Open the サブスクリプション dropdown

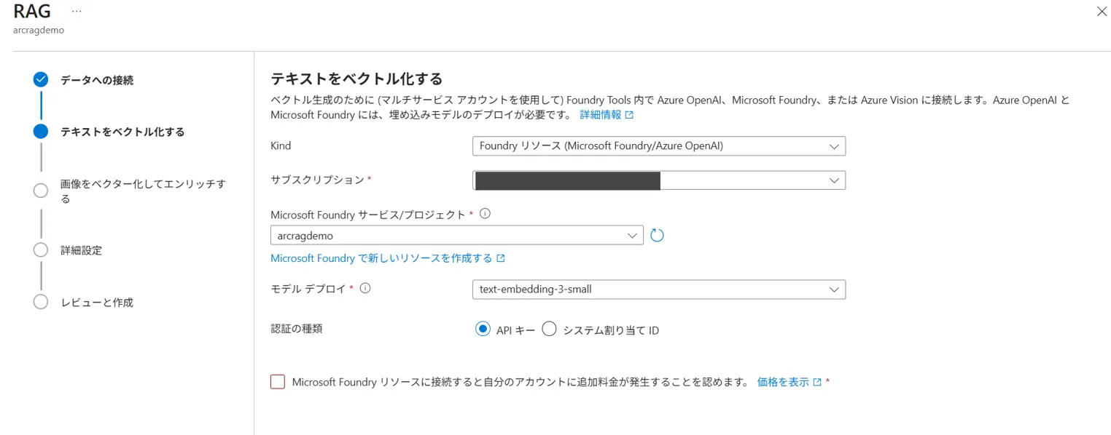click(659, 180)
